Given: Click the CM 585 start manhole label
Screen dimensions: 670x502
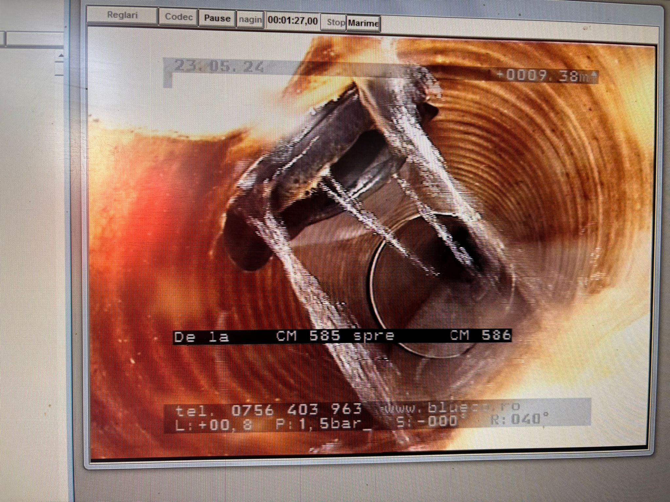Looking at the screenshot, I should (x=308, y=336).
